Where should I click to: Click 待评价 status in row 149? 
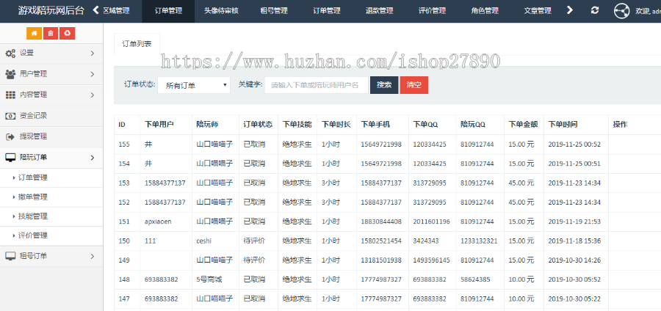254,260
